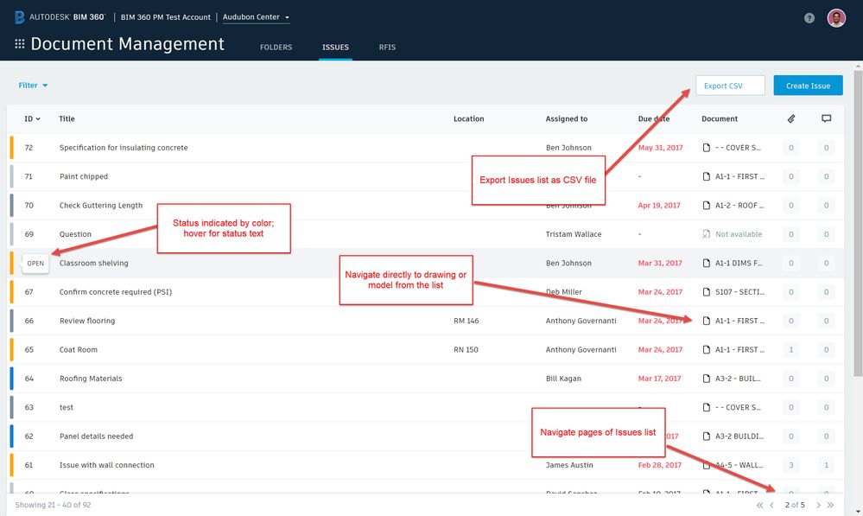Open issue titled Specification for insulating concrete
Image resolution: width=863 pixels, height=516 pixels.
124,148
